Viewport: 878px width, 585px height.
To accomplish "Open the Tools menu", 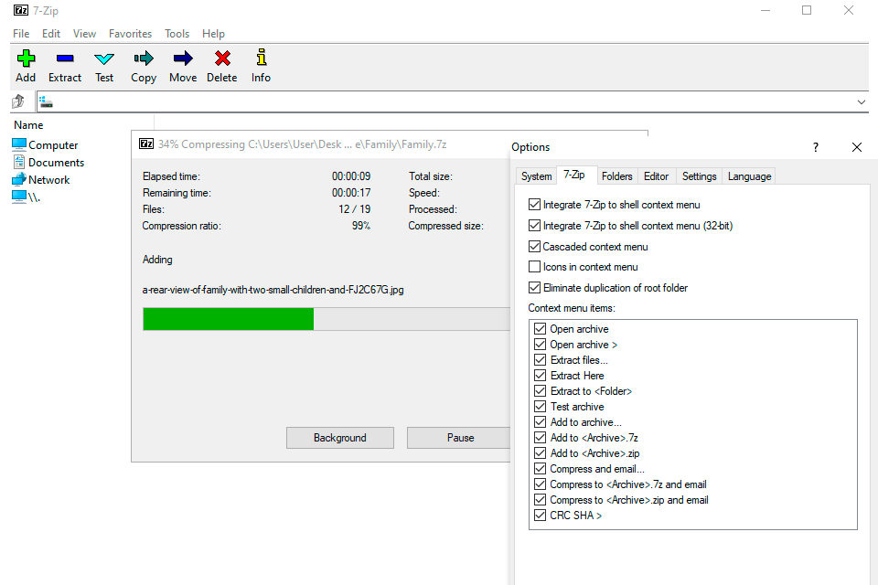I will [177, 34].
